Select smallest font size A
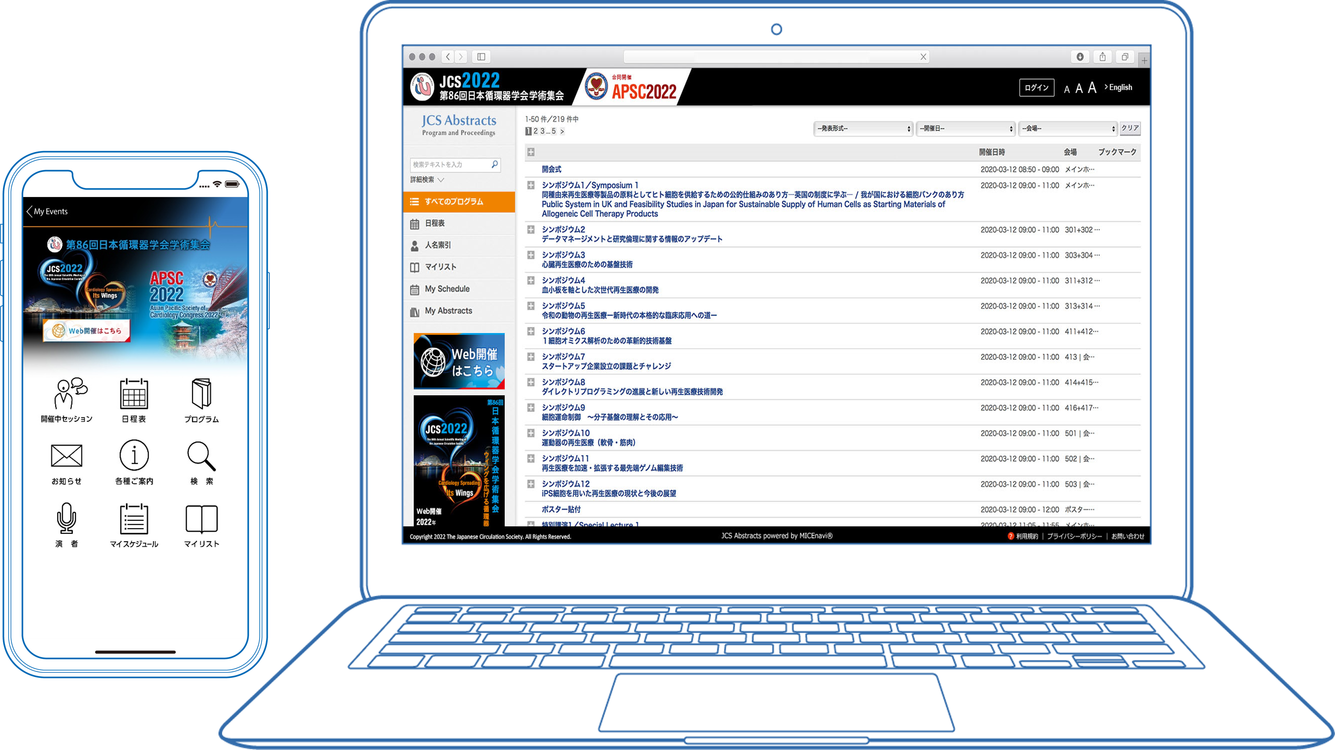The width and height of the screenshot is (1335, 750). click(x=1066, y=90)
